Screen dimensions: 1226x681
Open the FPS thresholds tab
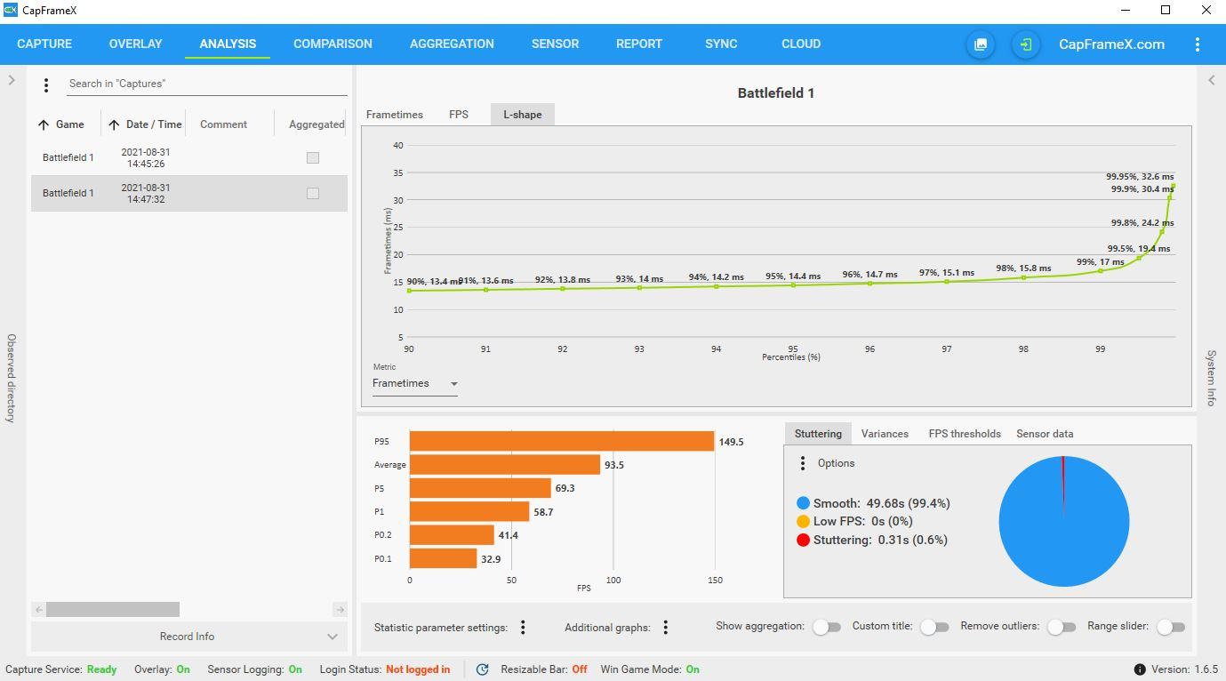coord(965,434)
